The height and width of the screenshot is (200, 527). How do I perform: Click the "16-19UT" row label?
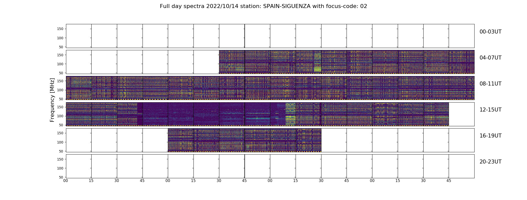tap(490, 136)
